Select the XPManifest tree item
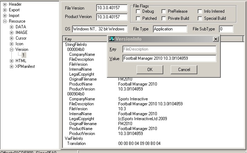Image resolution: width=247 pixels, height=153 pixels. pos(25,66)
